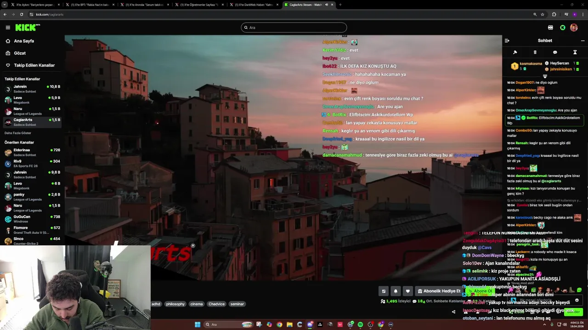Viewport: 588px width, 330px height.
Task: Open Jahrein in the followed channels list
Action: [x=32, y=88]
